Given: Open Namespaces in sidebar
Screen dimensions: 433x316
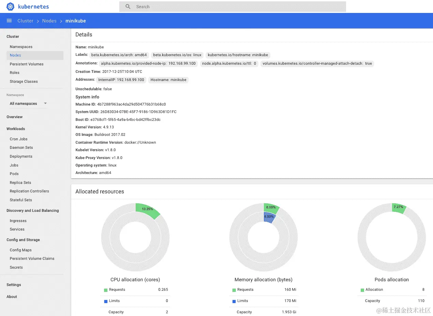Looking at the screenshot, I should 21,47.
